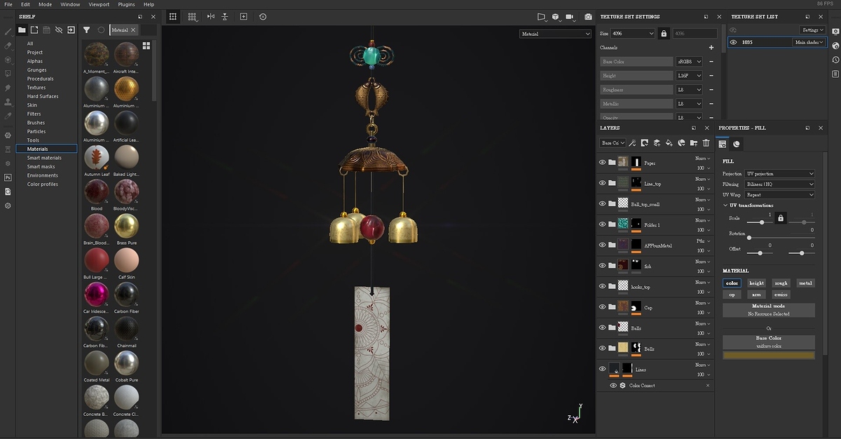Viewport: 841px width, 439px height.
Task: Select the Polygon Fill tool
Action: [x=8, y=73]
